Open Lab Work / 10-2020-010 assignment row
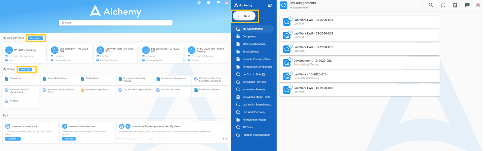Image resolution: width=484 pixels, height=151 pixels. [360, 76]
